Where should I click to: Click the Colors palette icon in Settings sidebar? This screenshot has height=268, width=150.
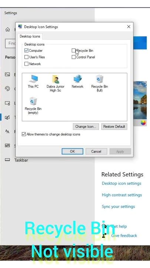7,89
